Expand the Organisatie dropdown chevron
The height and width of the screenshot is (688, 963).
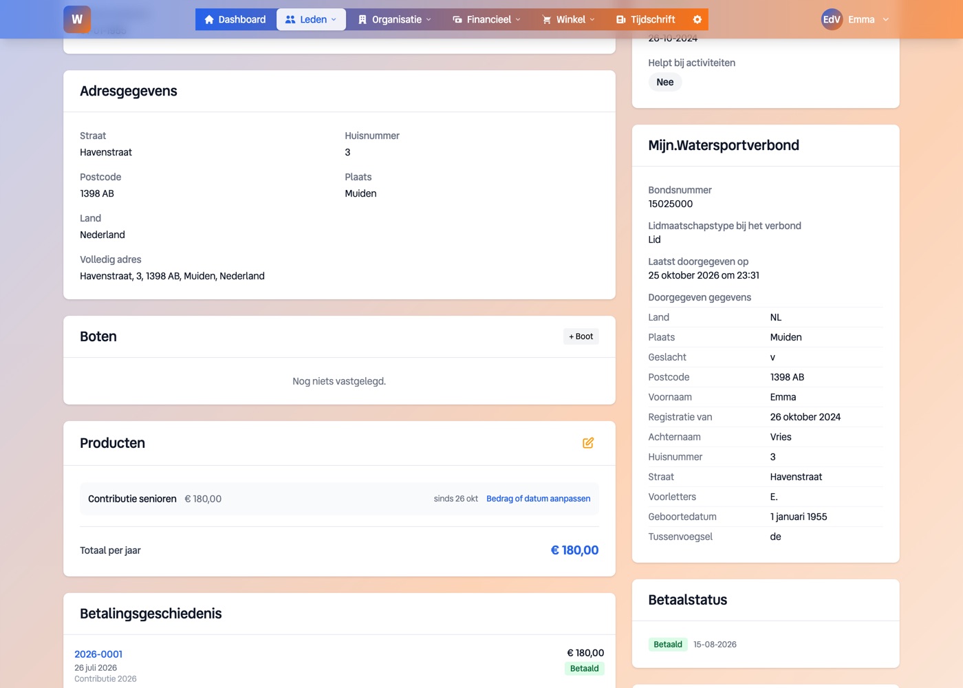(x=429, y=19)
